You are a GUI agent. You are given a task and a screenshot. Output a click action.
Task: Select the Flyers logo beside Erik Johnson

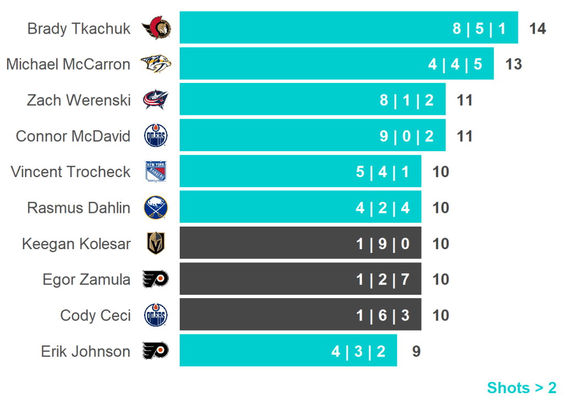(x=156, y=351)
